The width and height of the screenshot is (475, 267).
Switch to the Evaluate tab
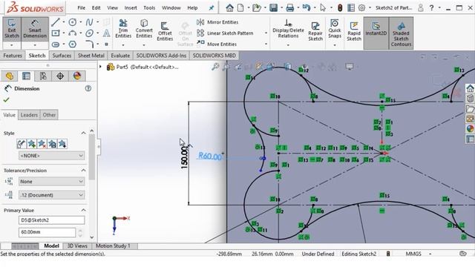pyautogui.click(x=120, y=56)
